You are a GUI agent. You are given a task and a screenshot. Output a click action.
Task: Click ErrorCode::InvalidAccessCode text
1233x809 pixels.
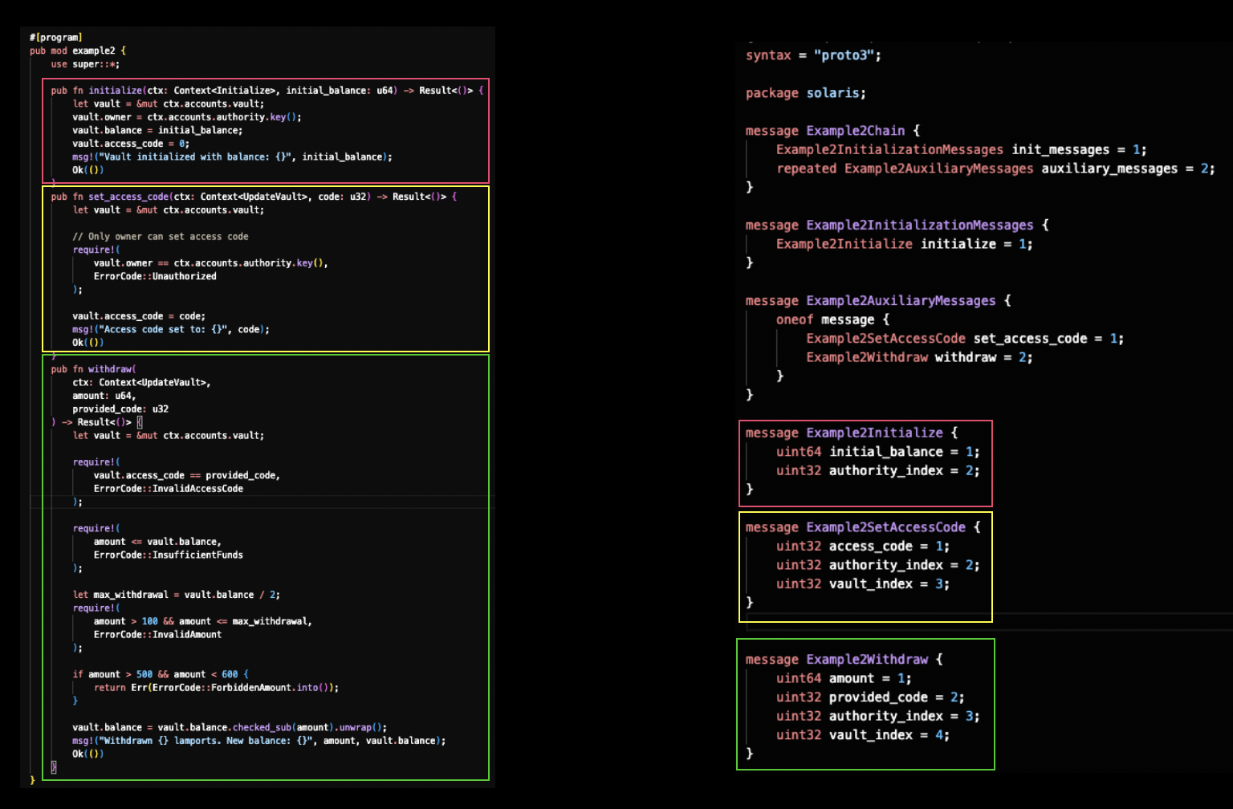[168, 489]
